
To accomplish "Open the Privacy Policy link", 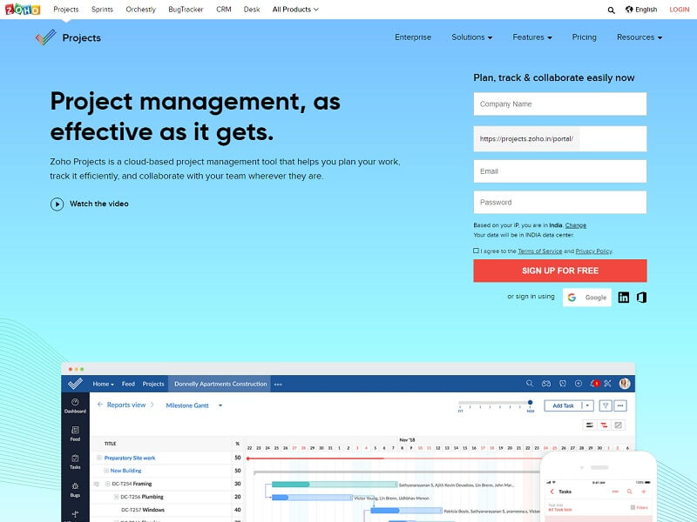I will (593, 251).
